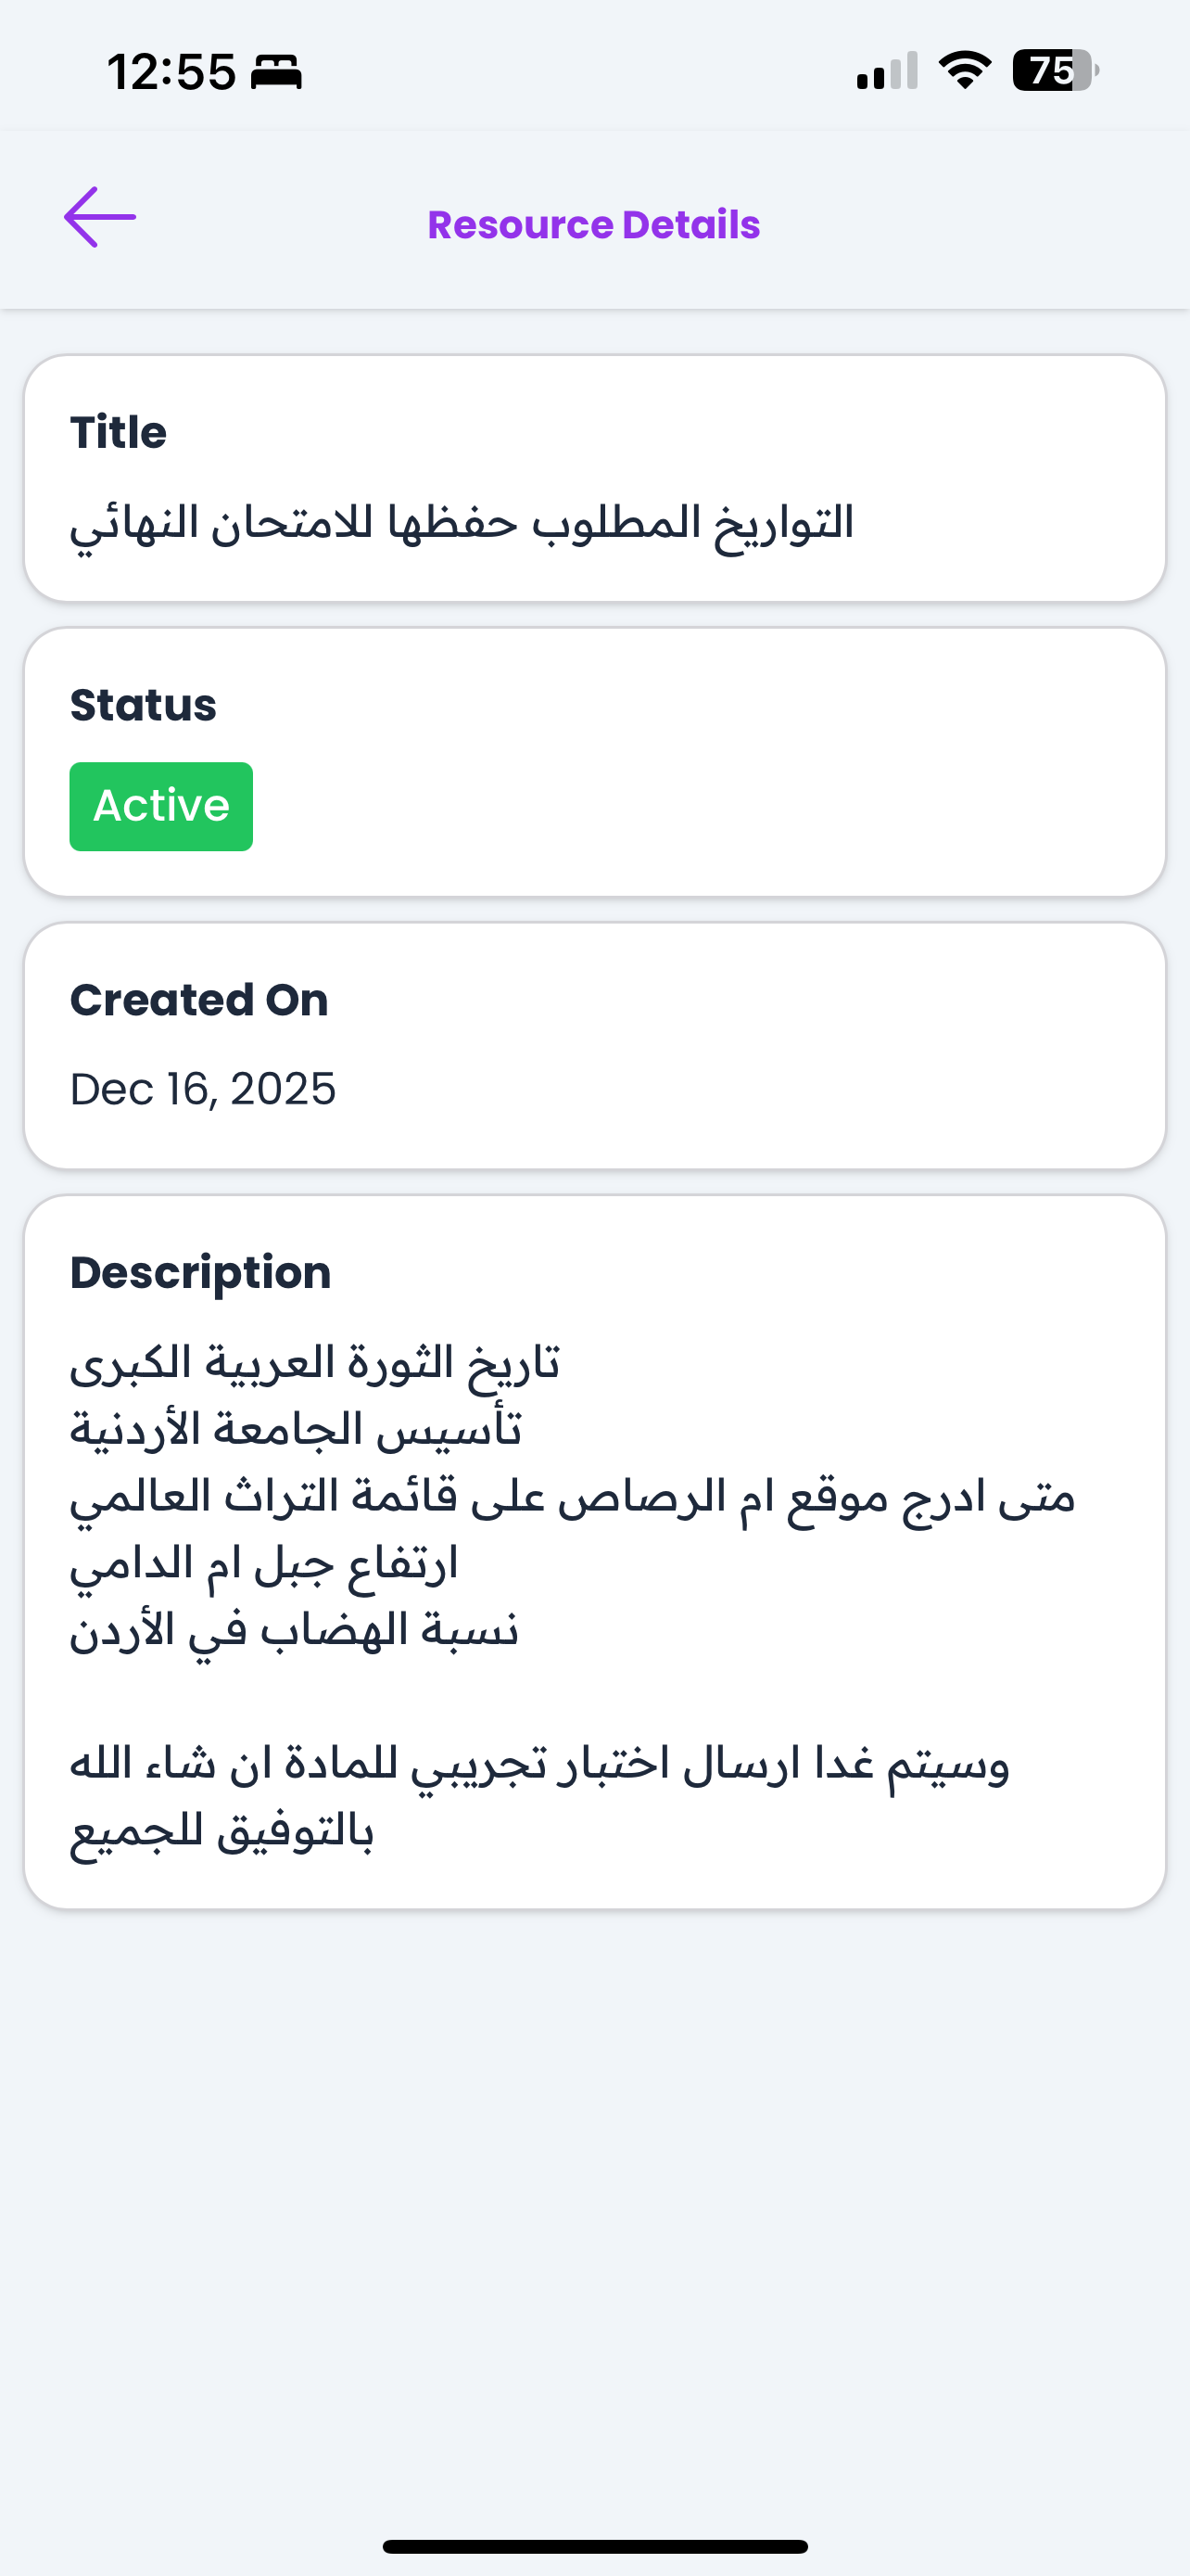This screenshot has height=2576, width=1190.
Task: Select the Arabic resource title text
Action: pyautogui.click(x=462, y=523)
